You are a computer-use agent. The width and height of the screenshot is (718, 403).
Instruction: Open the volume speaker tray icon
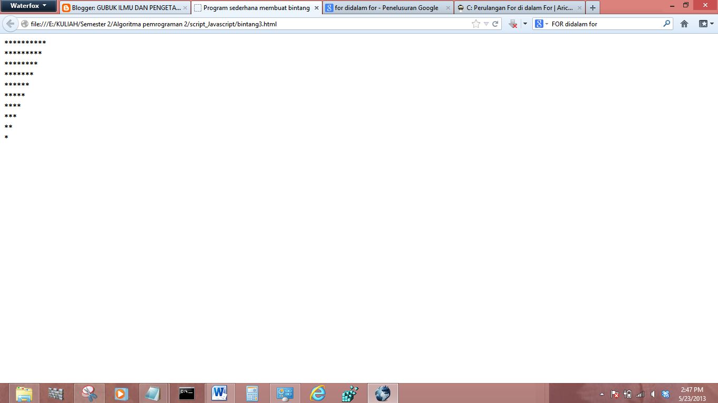pyautogui.click(x=653, y=394)
